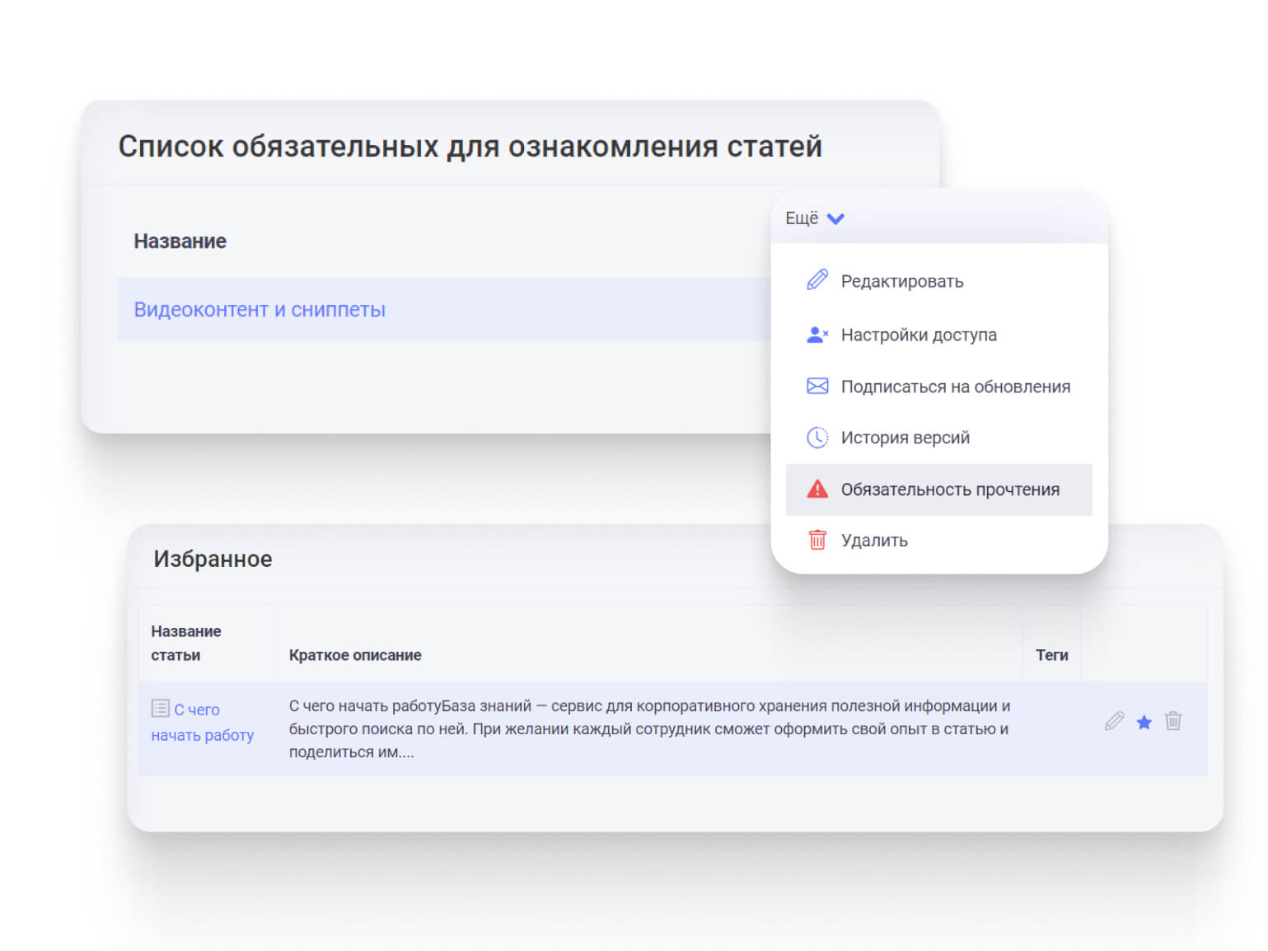Screen dimensions: 1268x951
Task: Click the Название column header
Action: 180,241
